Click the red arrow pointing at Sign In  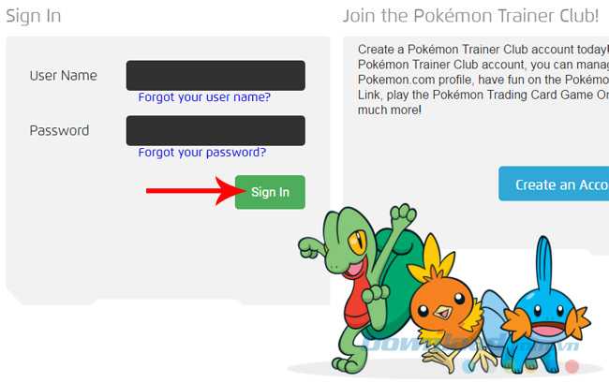pos(196,190)
